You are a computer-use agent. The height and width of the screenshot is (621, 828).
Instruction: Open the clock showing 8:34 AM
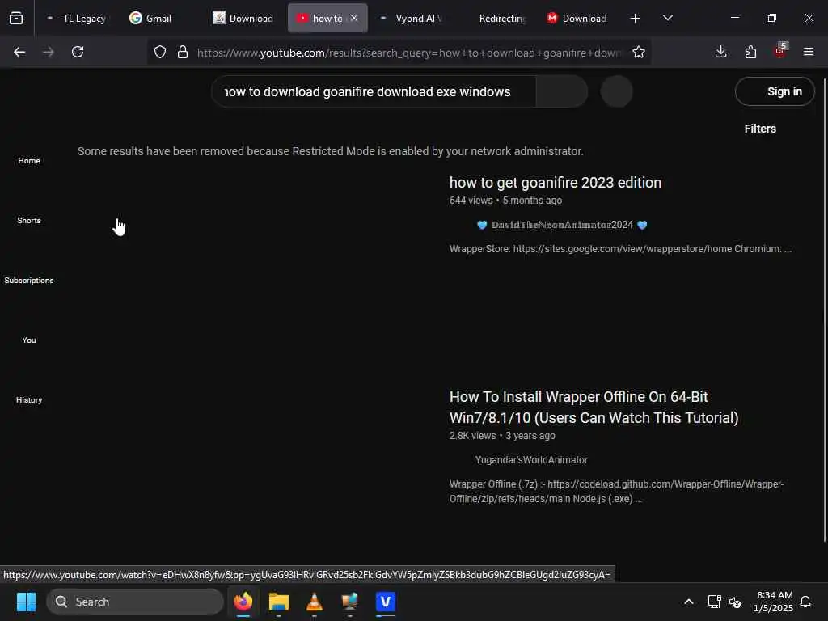click(774, 602)
